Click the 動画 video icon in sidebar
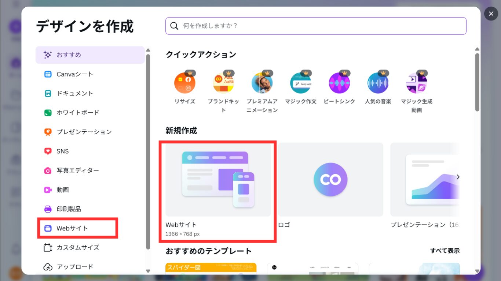Image resolution: width=501 pixels, height=281 pixels. [x=48, y=190]
